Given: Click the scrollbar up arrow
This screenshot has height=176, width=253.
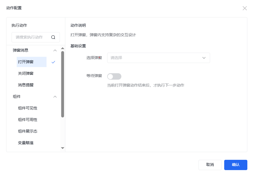Looking at the screenshot, I should tap(62, 48).
